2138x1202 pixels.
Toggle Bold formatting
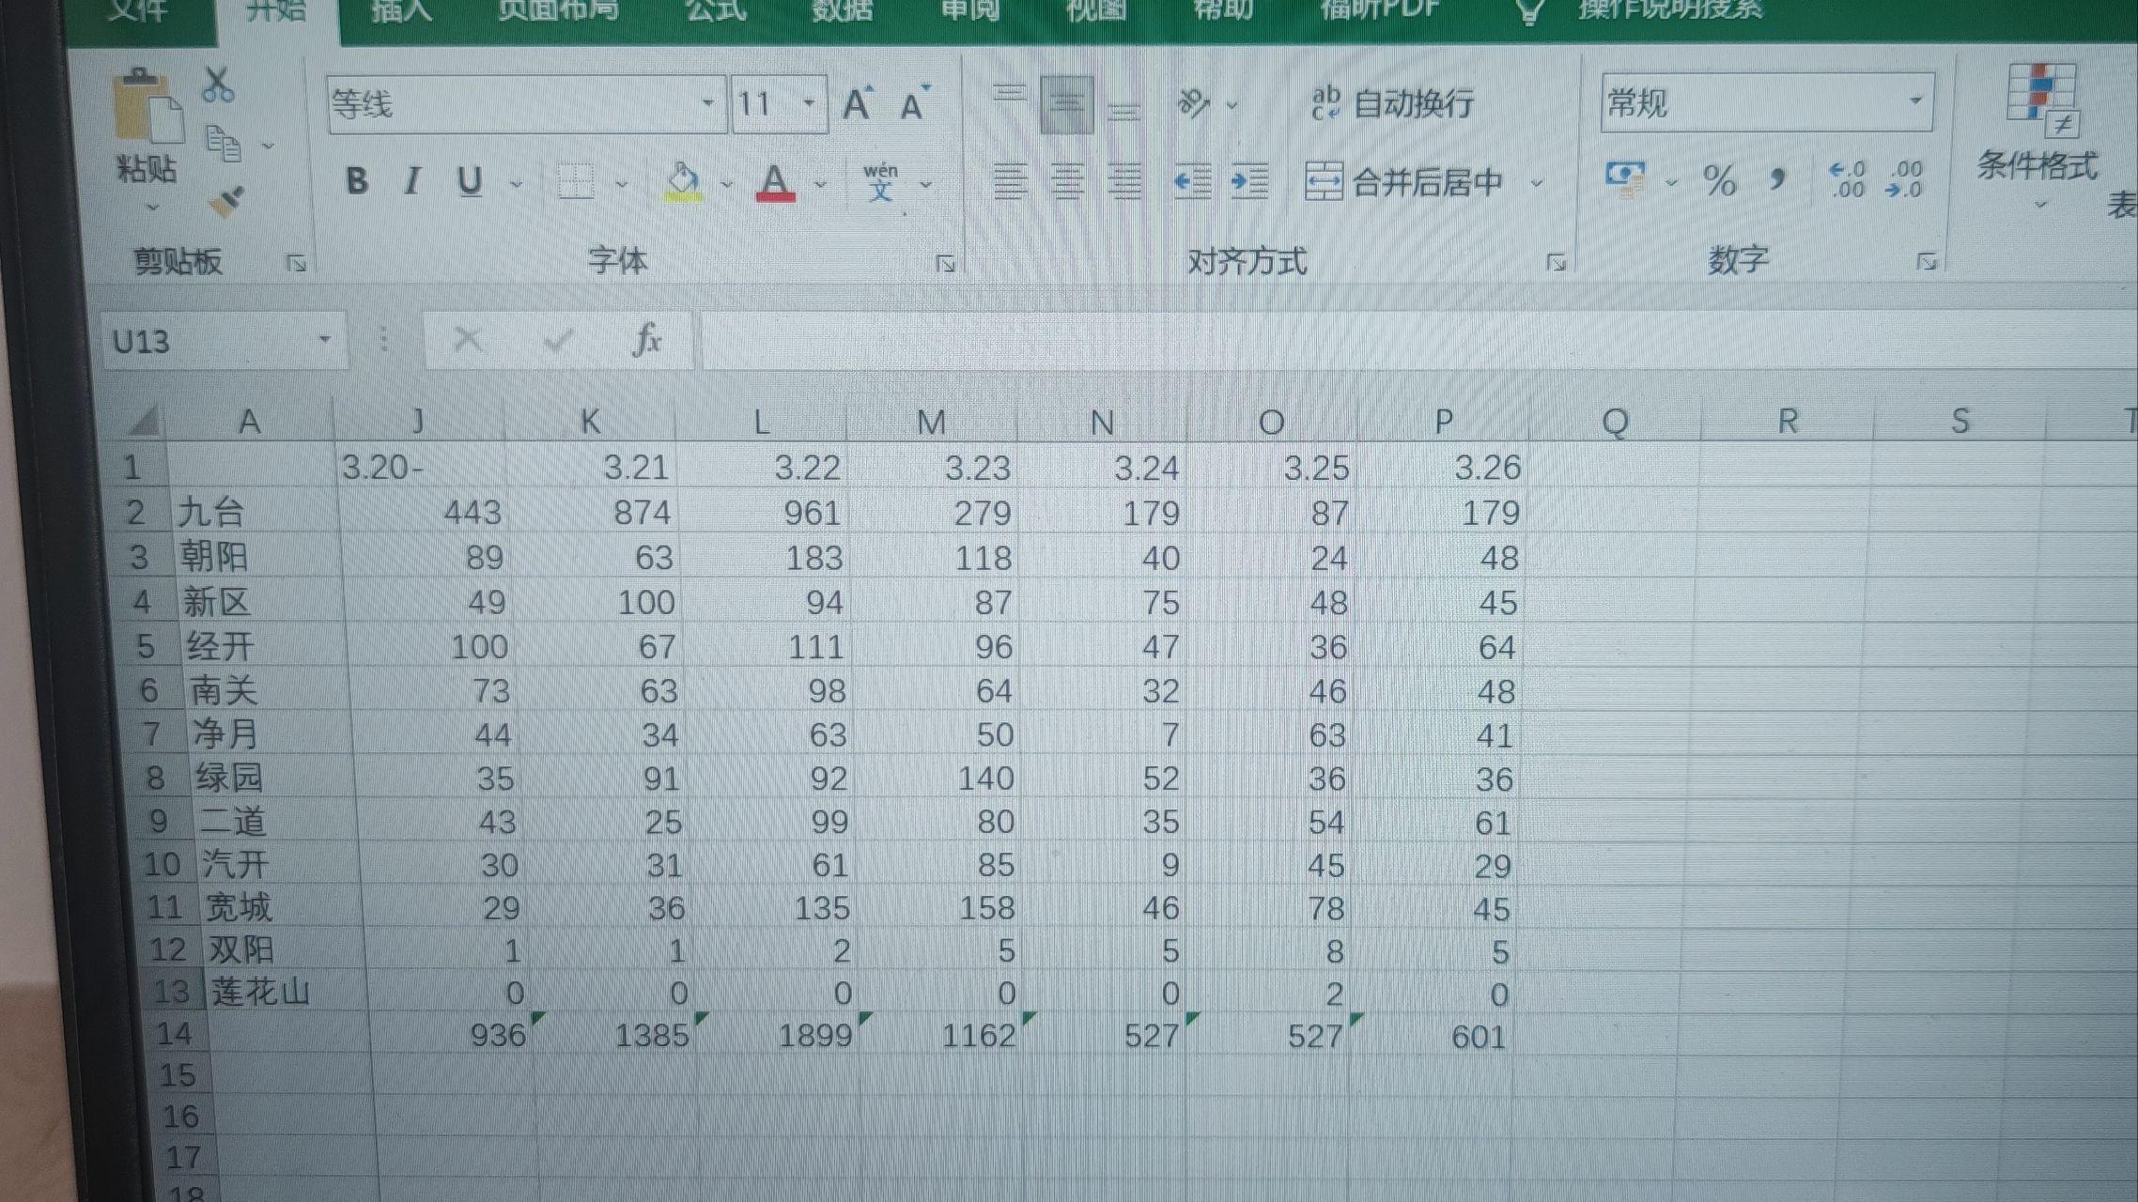coord(357,180)
